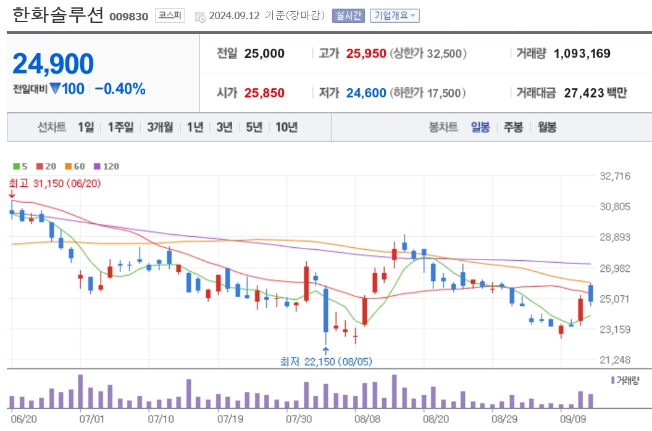Switch to the 3개월 line chart
This screenshot has width=652, height=431.
click(x=160, y=127)
